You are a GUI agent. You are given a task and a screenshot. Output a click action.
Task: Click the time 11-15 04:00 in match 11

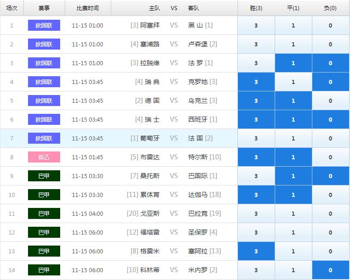(87, 214)
